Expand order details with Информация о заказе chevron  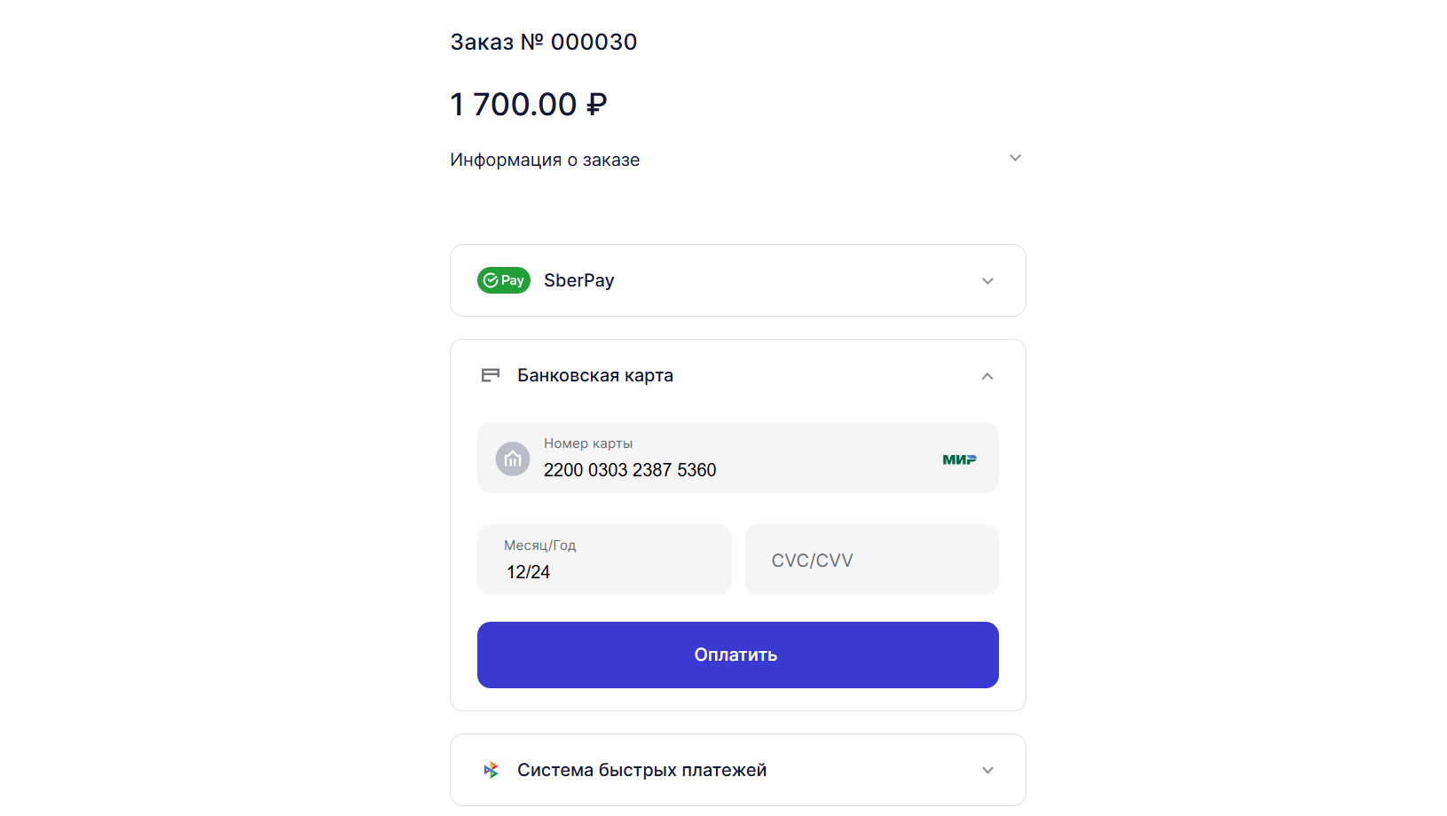point(1015,158)
